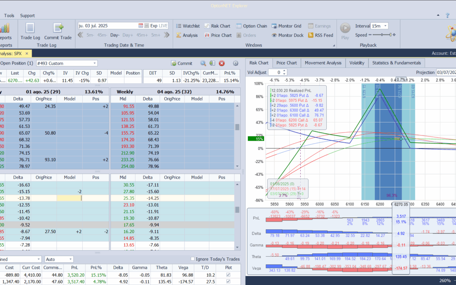Open the calendar date picker icon
The height and width of the screenshot is (285, 456).
coord(141,26)
